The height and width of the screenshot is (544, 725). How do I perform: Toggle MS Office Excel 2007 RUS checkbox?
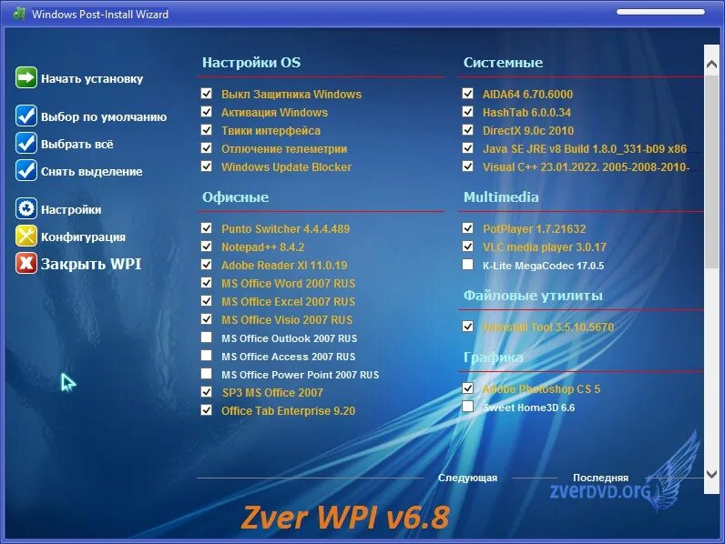tap(206, 301)
